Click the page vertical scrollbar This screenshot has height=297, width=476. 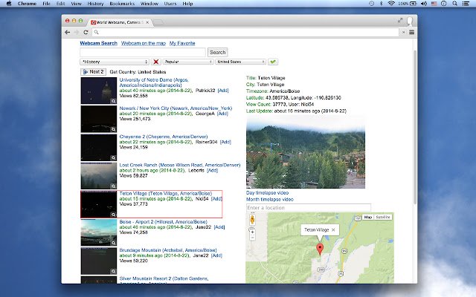[x=415, y=127]
